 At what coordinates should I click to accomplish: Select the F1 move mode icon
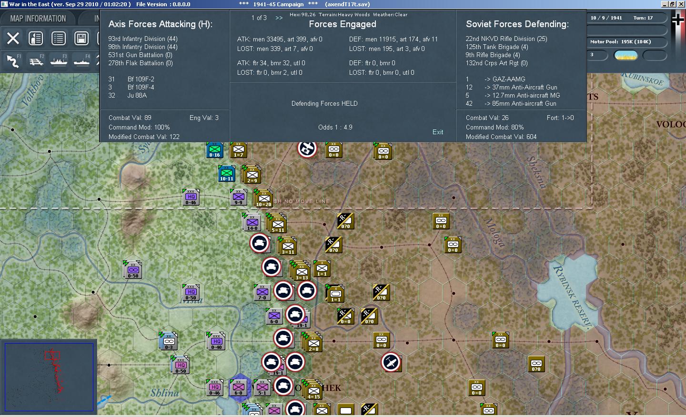click(13, 61)
